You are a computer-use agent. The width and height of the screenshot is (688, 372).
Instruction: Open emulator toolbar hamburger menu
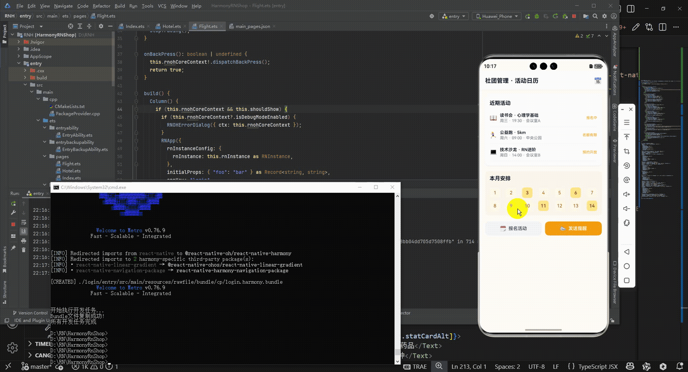tap(626, 123)
